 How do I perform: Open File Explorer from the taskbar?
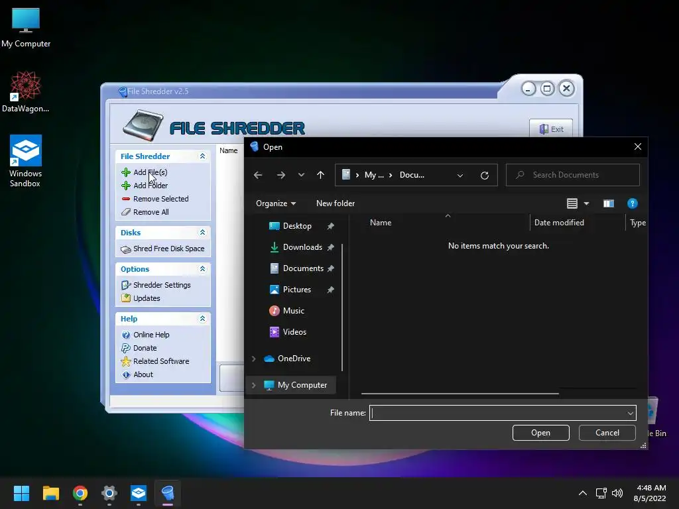[x=50, y=493]
